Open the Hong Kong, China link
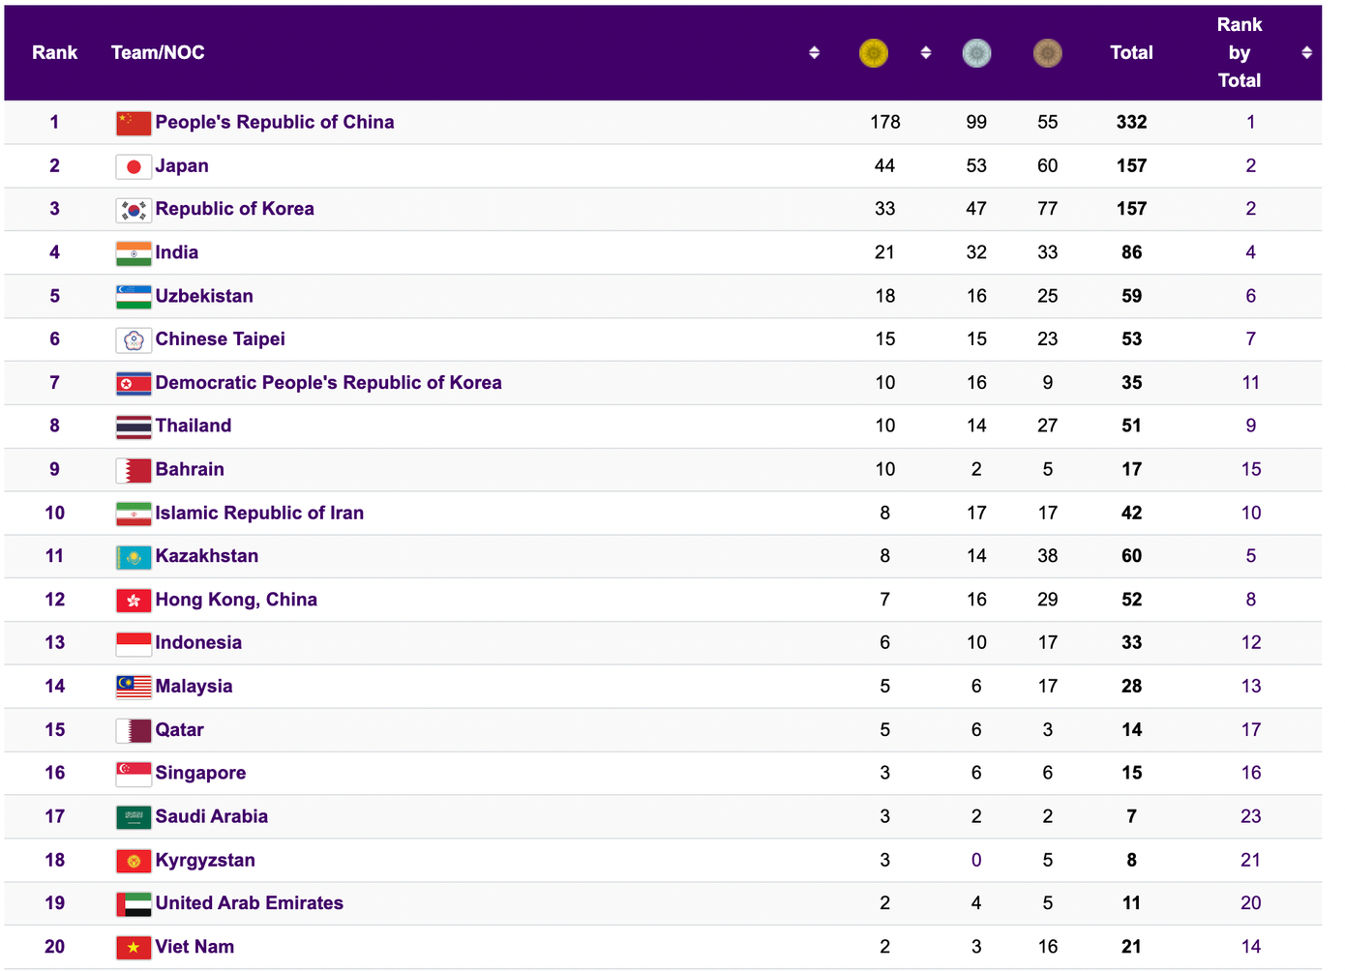The image size is (1345, 971). coord(236,600)
